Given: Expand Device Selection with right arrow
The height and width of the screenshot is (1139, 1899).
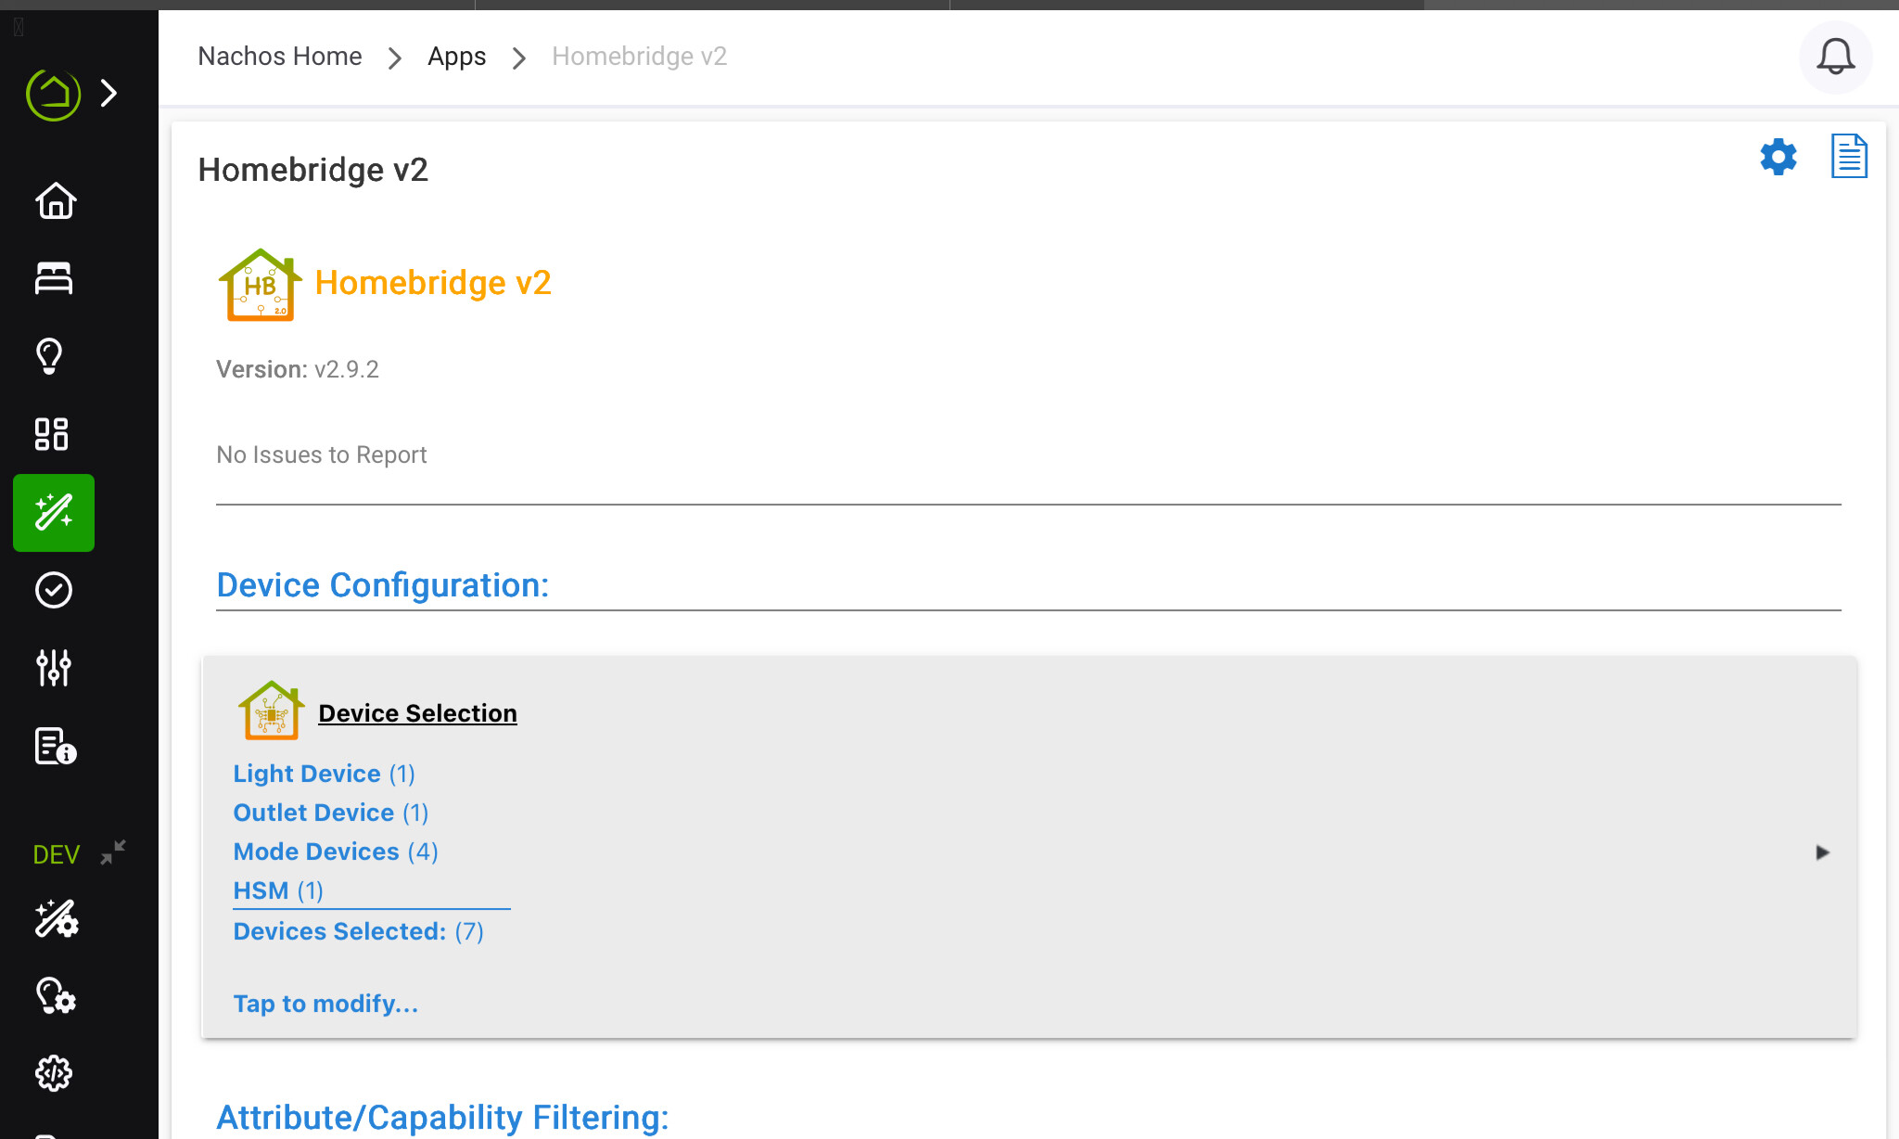Looking at the screenshot, I should point(1822,852).
